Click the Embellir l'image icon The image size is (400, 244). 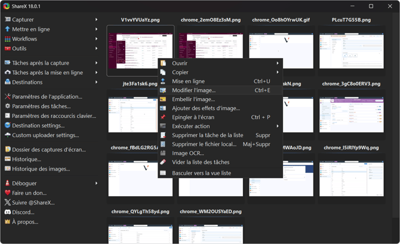[x=163, y=99]
